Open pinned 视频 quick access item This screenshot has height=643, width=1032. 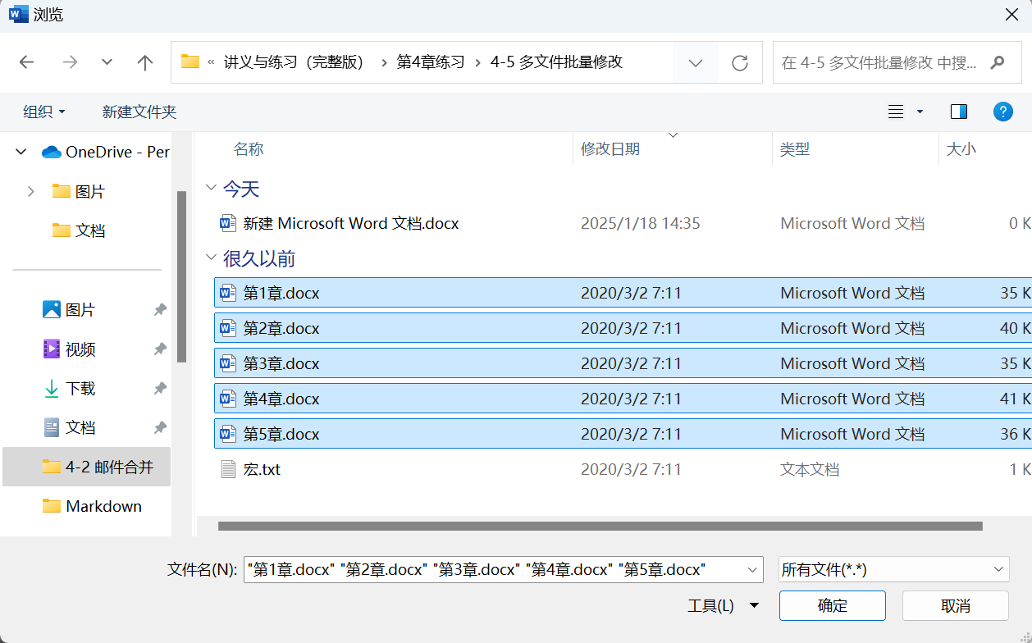(69, 349)
